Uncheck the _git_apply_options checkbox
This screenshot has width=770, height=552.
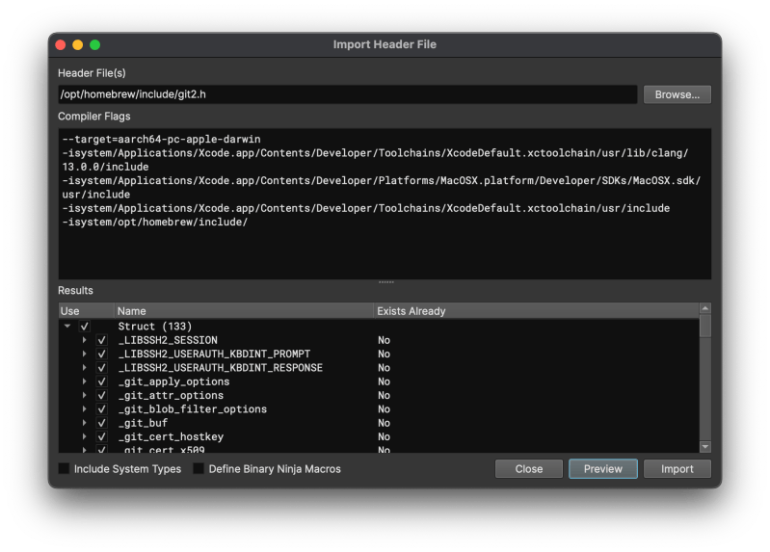(x=101, y=381)
